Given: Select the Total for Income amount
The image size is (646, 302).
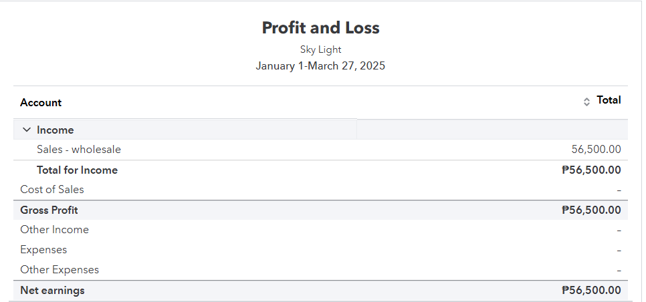Looking at the screenshot, I should (x=591, y=170).
